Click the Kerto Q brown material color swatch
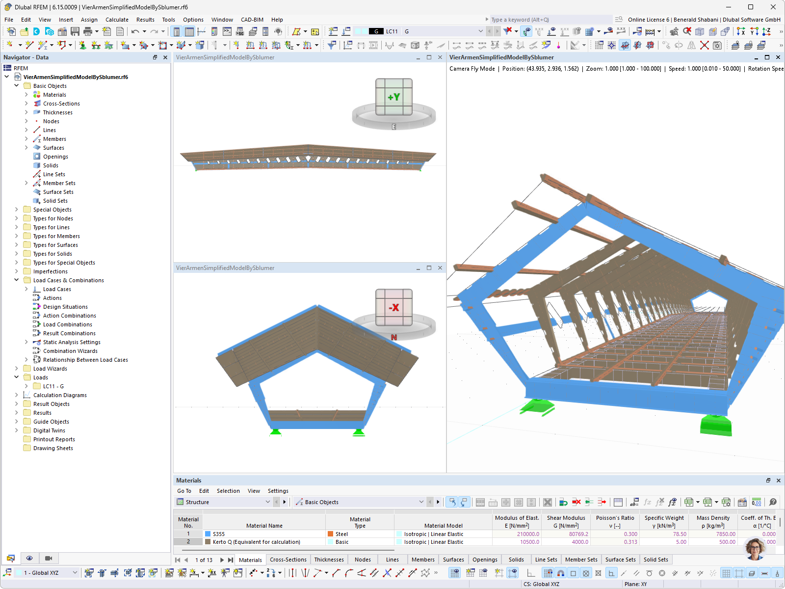 click(x=208, y=542)
